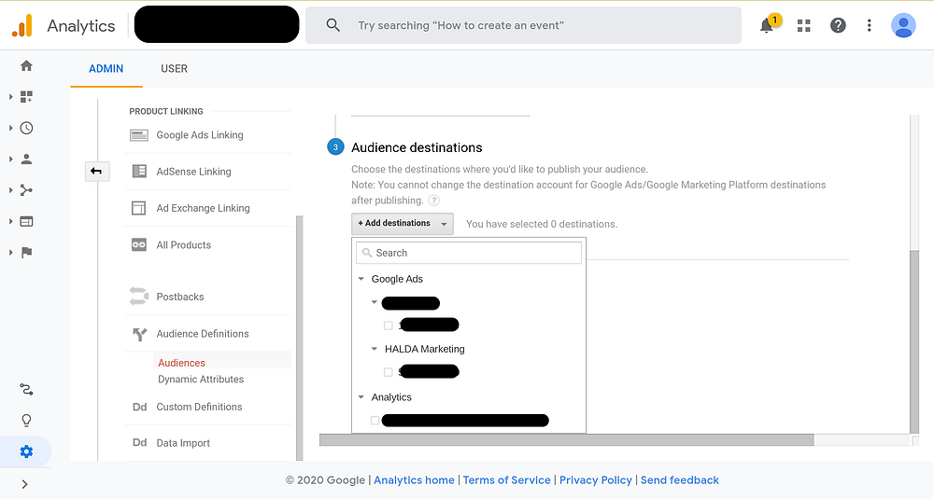
Task: Select Dynamic Attributes submenu item
Action: [x=201, y=379]
